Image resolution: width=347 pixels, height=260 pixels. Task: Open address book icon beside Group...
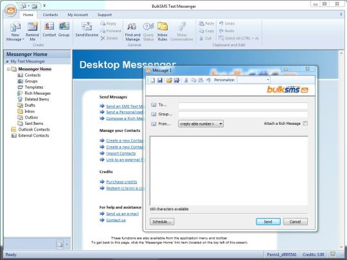click(154, 114)
